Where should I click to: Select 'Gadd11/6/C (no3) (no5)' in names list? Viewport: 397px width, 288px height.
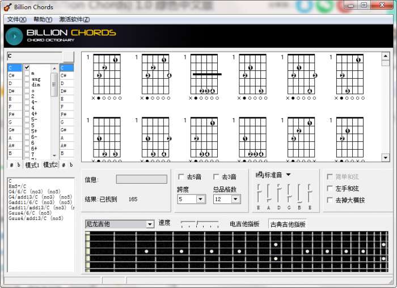pos(40,202)
